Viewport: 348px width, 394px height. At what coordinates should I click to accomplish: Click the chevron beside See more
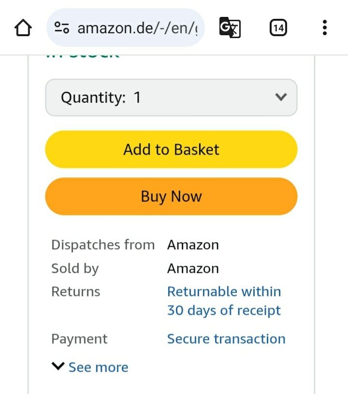tap(58, 367)
